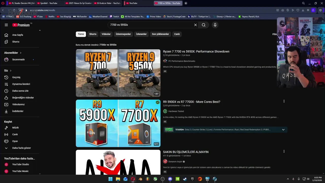Image resolution: width=325 pixels, height=183 pixels.
Task: Expand the 18 bölüm chapters list
Action: (283, 130)
